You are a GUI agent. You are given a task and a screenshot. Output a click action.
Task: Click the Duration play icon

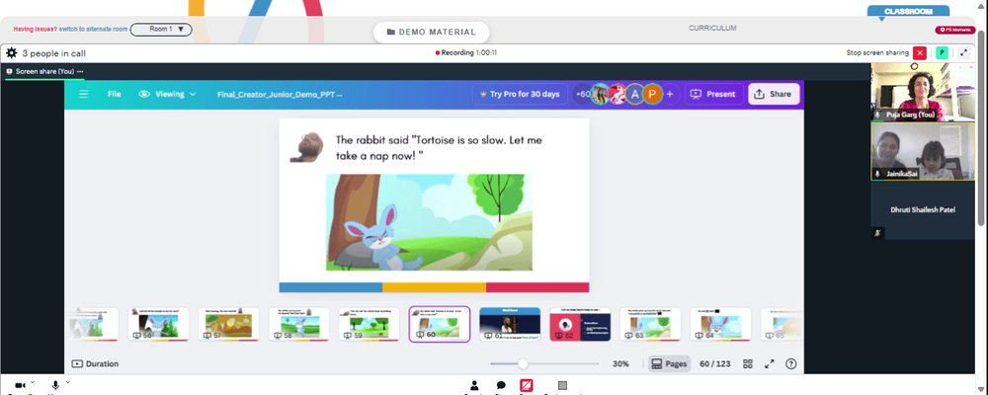[77, 364]
